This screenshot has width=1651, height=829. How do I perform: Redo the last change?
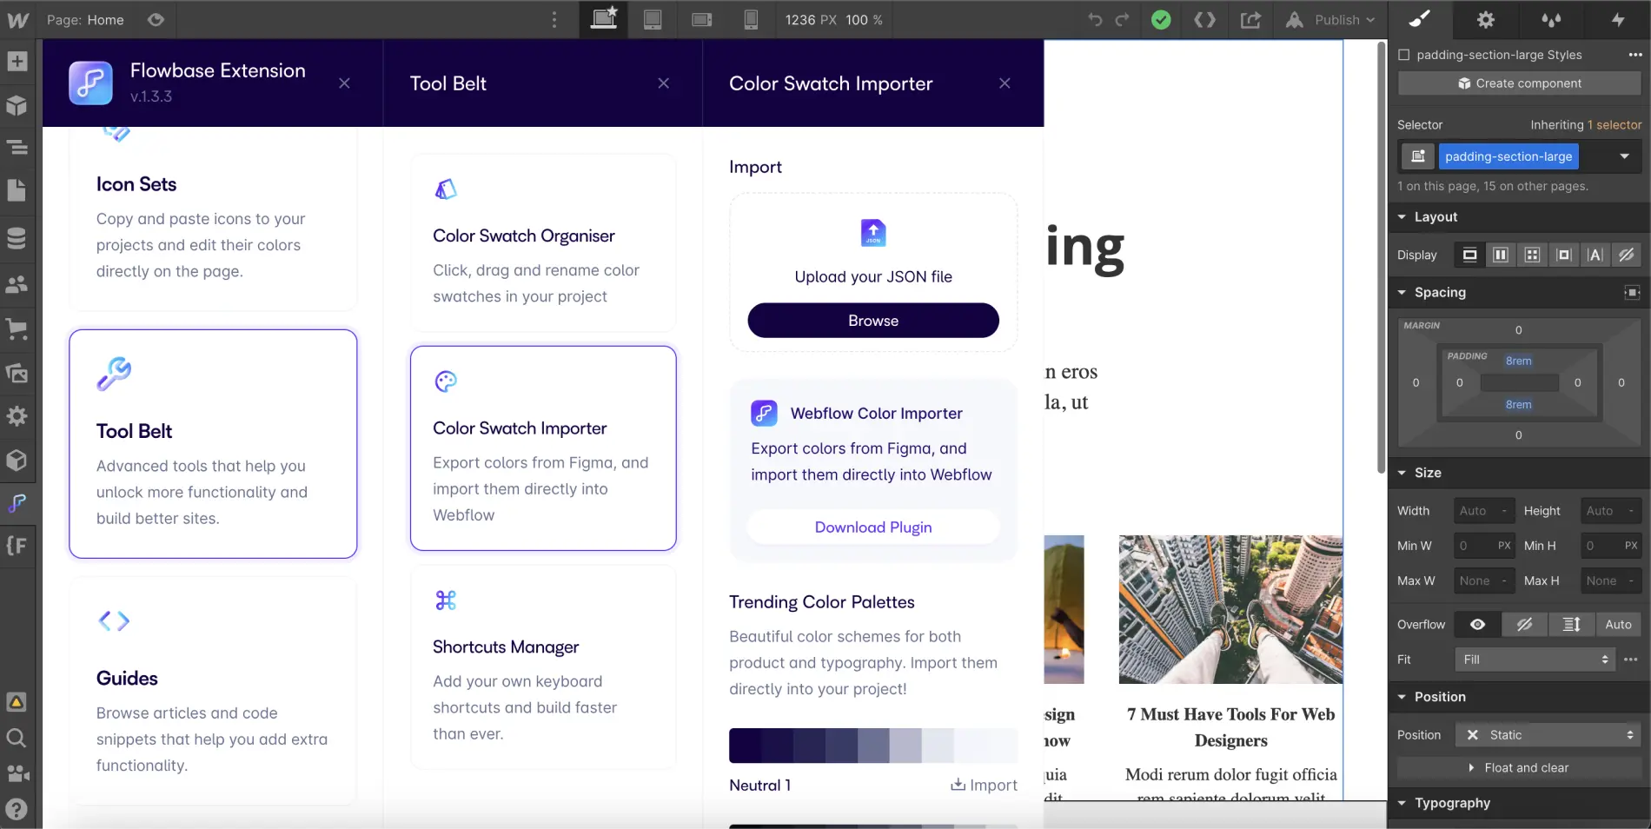1123,20
